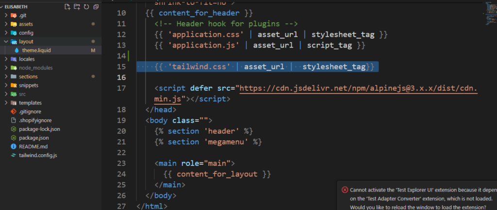Click the config folder icon
Screen dimensions: 497x210
[x=13, y=33]
